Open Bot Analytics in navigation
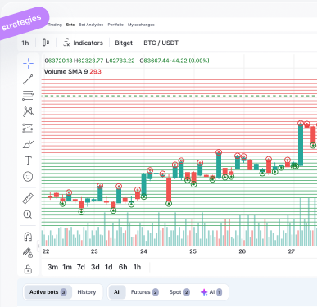 pyautogui.click(x=91, y=25)
